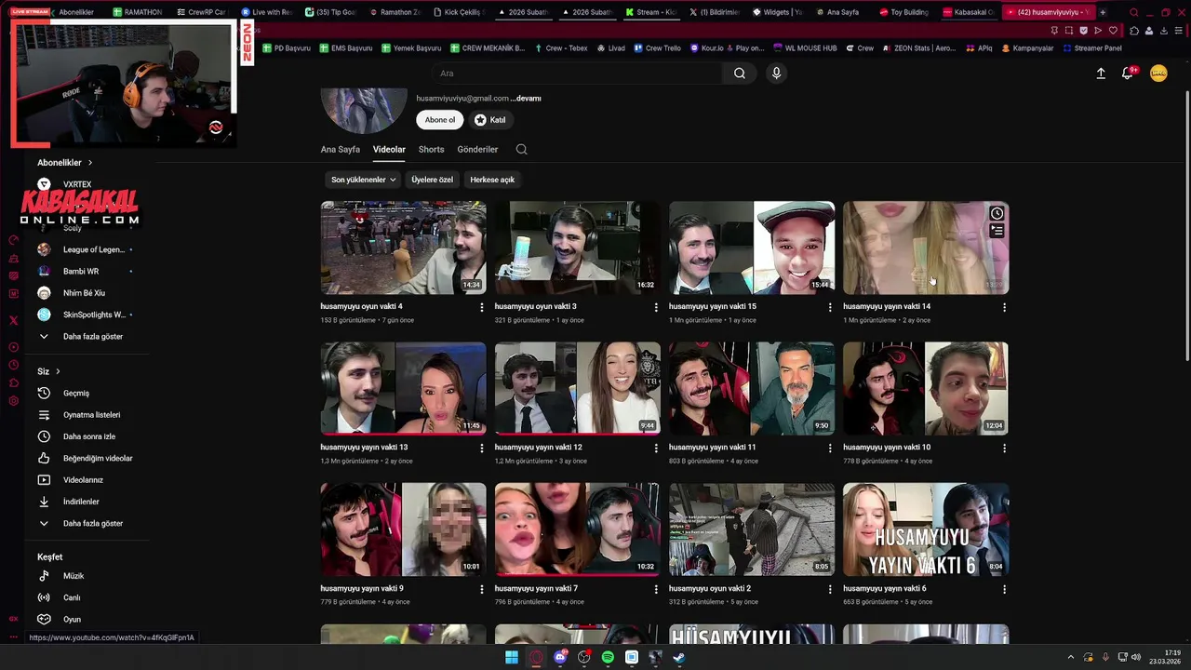This screenshot has width=1191, height=670.
Task: Open the account avatar menu
Action: click(x=1158, y=74)
